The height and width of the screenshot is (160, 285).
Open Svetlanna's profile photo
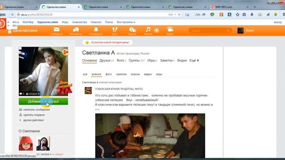click(x=44, y=71)
